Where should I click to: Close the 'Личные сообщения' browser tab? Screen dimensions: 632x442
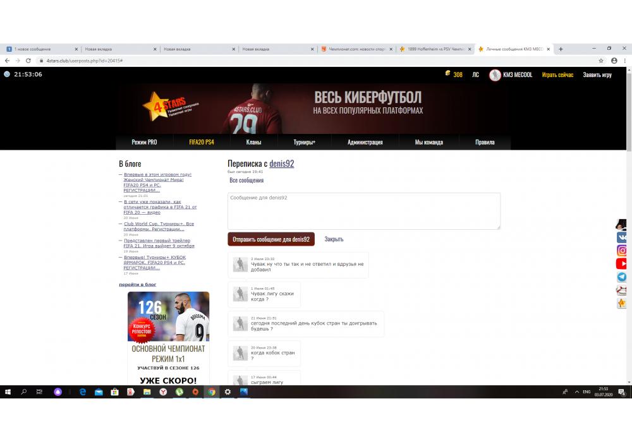point(548,49)
